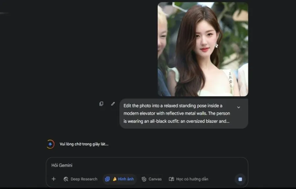The height and width of the screenshot is (189, 296).
Task: Stop the response with the stop button
Action: [240, 179]
